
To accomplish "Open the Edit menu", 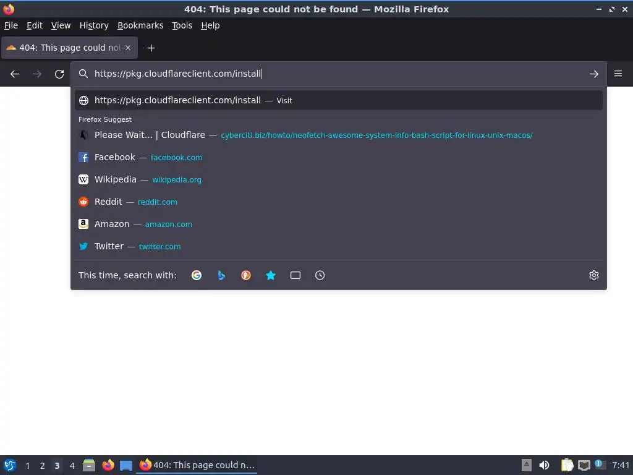I will tap(35, 25).
